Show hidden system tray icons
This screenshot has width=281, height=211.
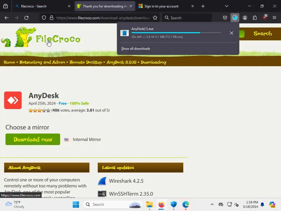point(212,204)
